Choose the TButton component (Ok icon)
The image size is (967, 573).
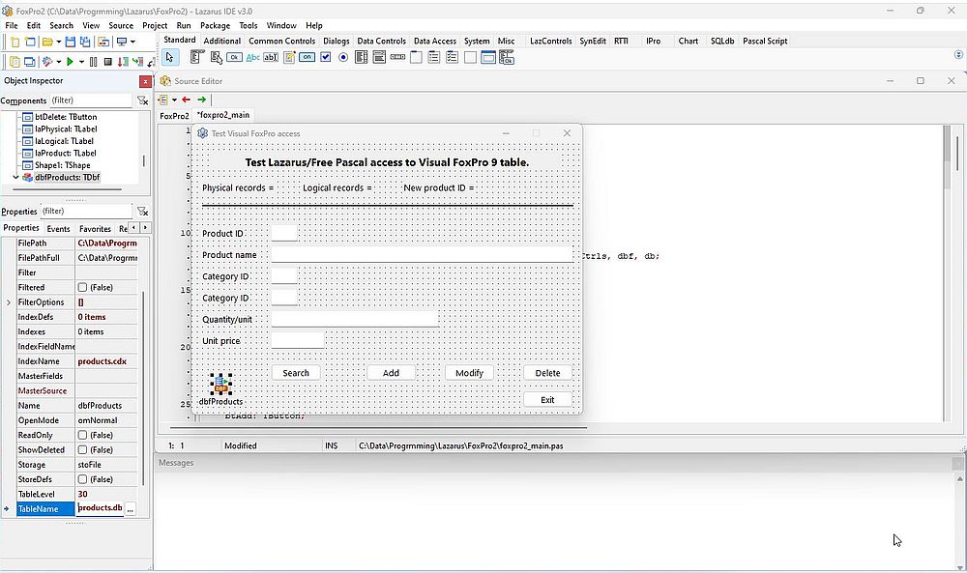234,57
